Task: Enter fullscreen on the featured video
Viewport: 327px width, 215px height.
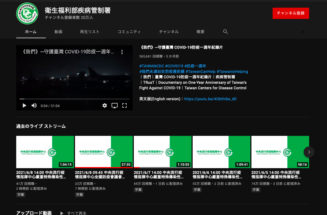Action: click(x=124, y=106)
